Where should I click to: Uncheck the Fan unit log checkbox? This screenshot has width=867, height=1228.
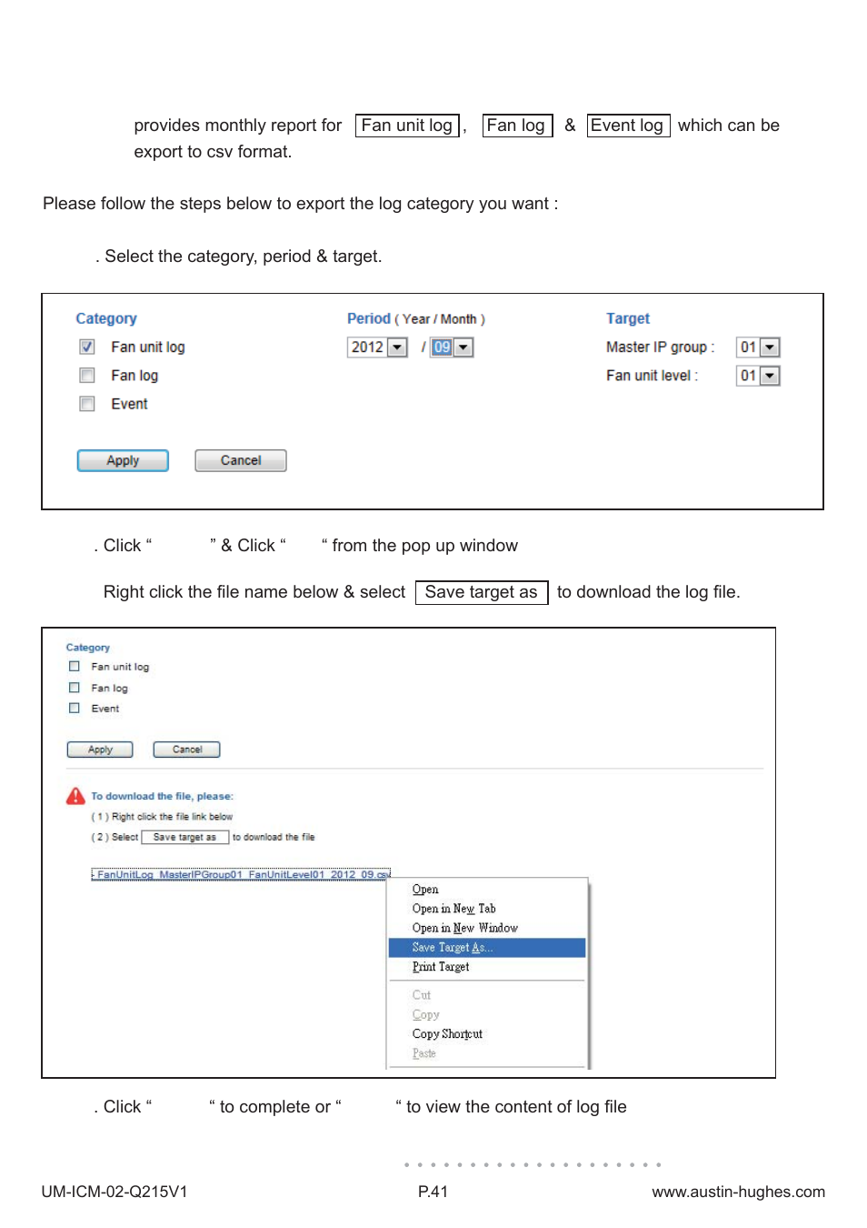click(x=87, y=347)
